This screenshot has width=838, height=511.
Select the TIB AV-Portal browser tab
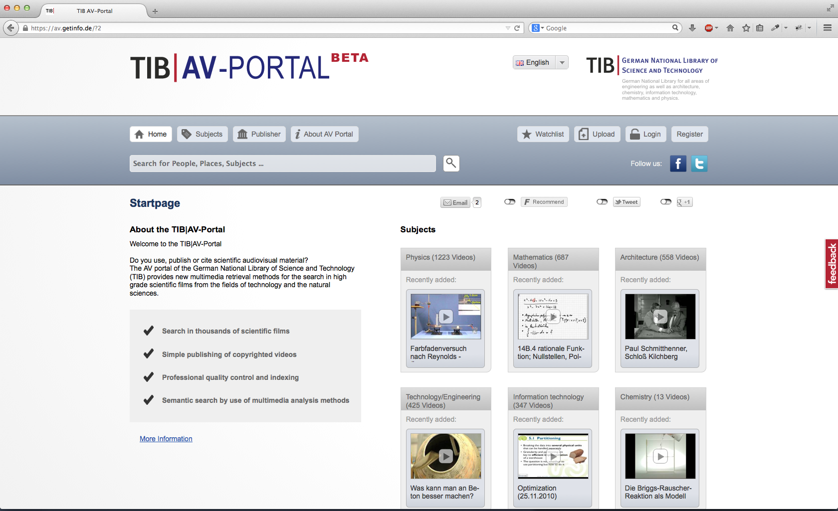click(x=94, y=11)
